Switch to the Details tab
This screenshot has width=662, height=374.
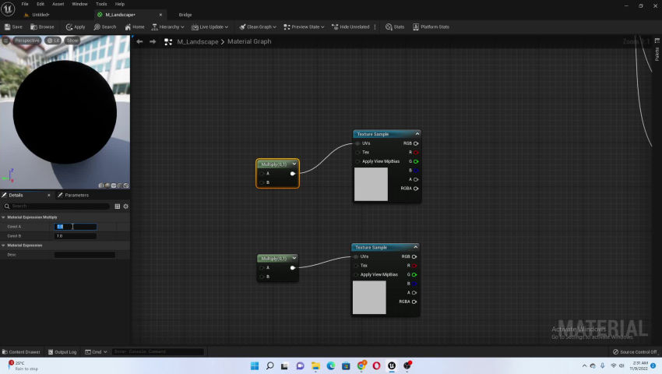[x=16, y=195]
